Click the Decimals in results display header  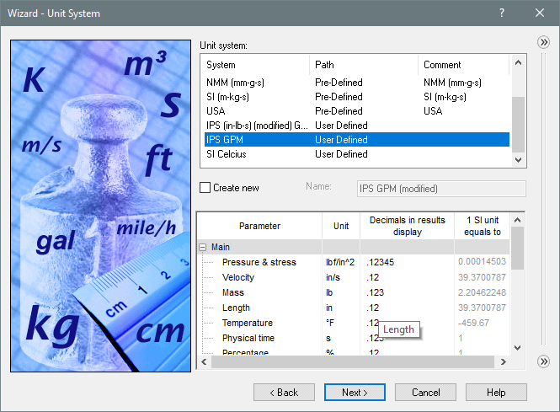pyautogui.click(x=407, y=226)
